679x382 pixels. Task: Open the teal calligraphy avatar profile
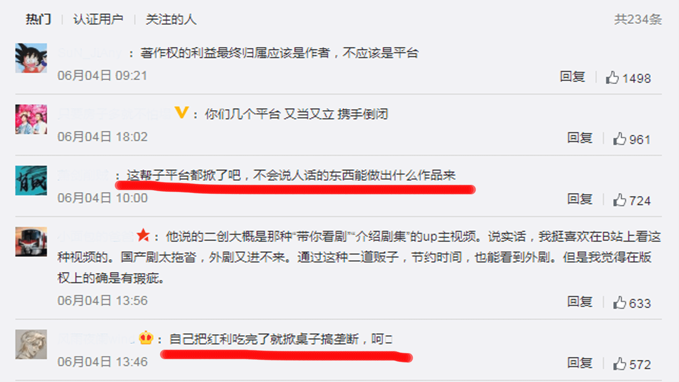[31, 180]
